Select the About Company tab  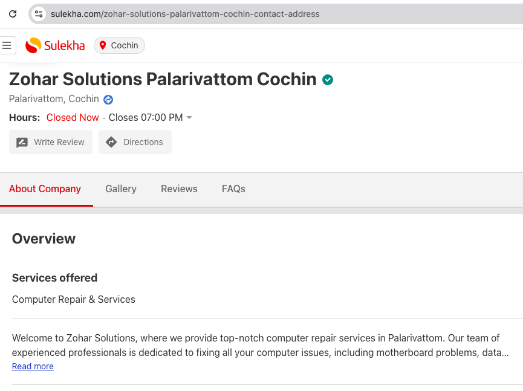tap(45, 189)
